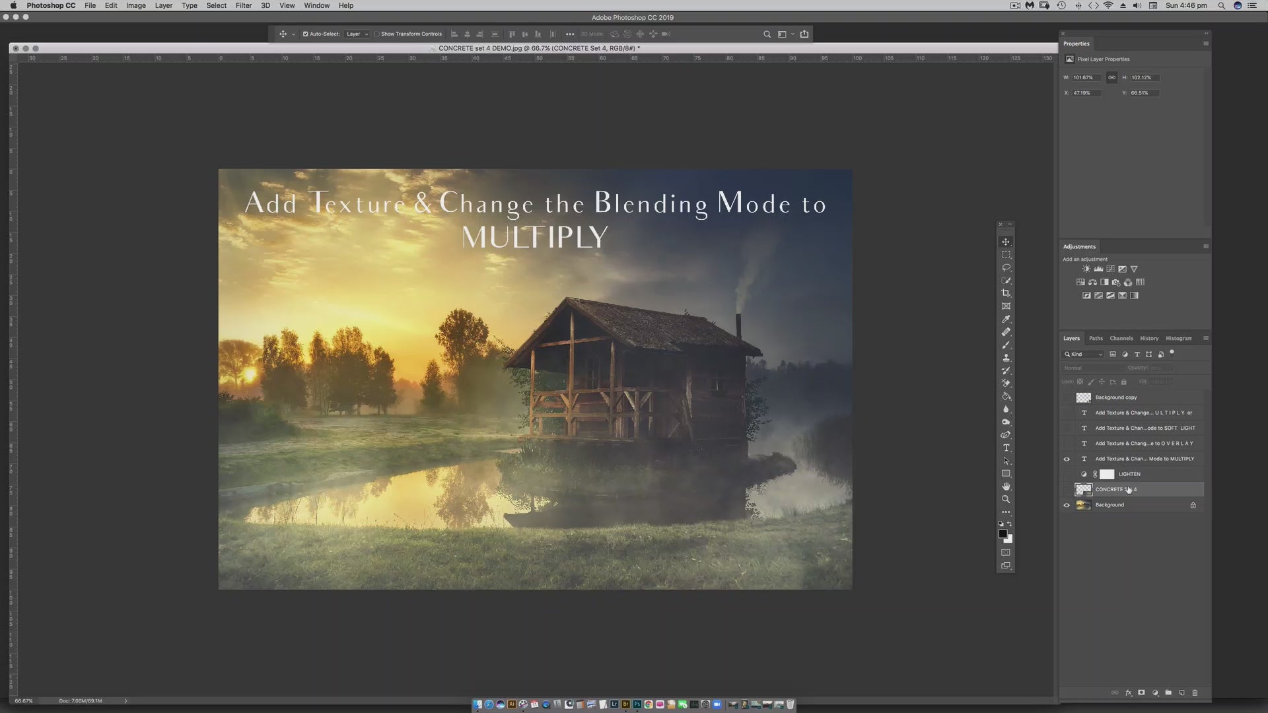Open the Filter menu

[x=243, y=5]
